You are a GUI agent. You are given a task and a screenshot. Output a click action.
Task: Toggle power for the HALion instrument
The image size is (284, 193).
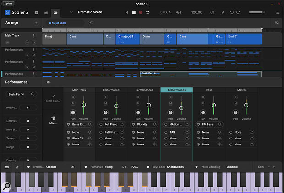166,124
